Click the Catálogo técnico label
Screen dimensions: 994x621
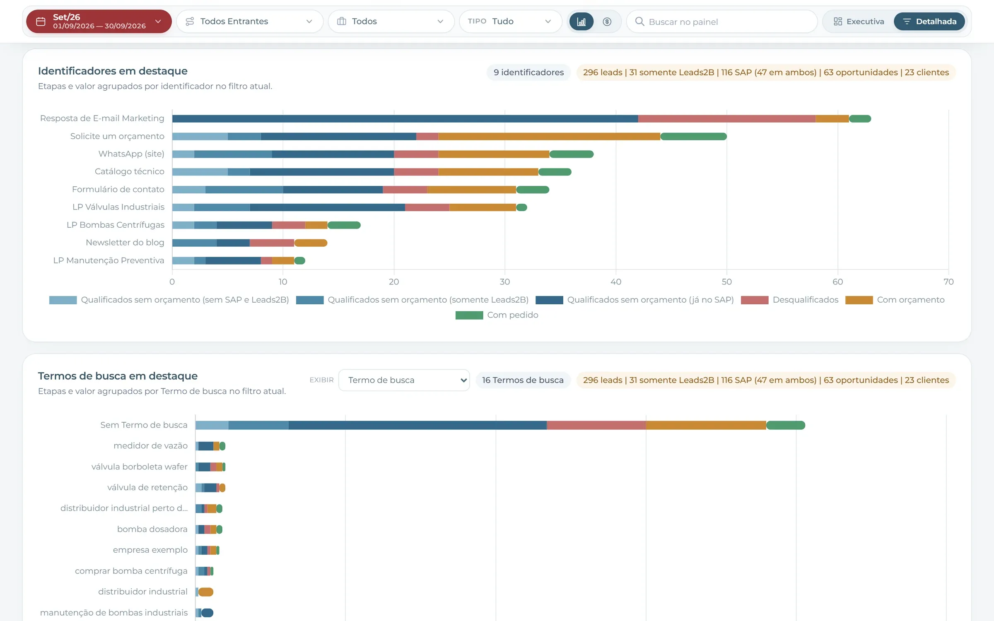click(x=129, y=171)
